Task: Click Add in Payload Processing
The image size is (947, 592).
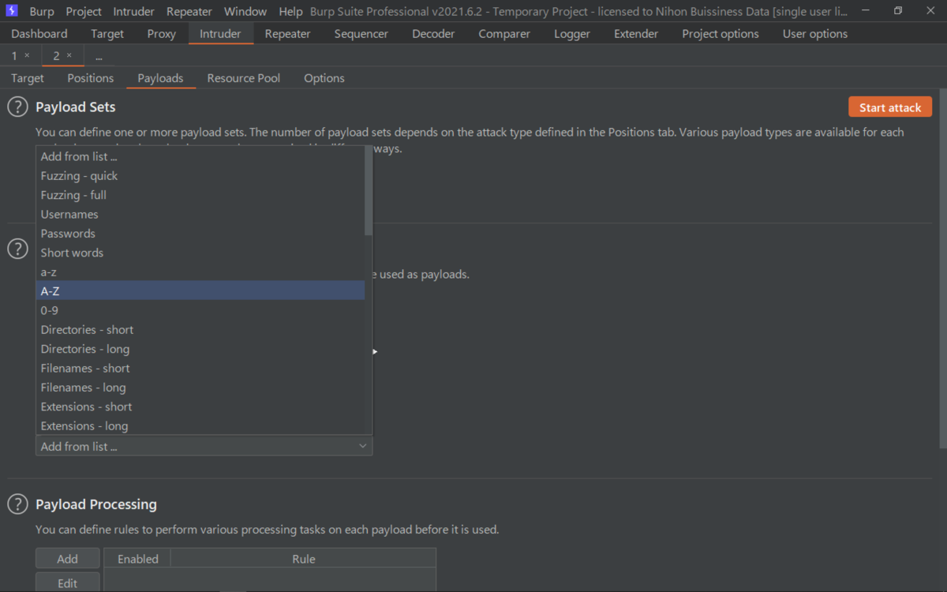Action: tap(68, 558)
